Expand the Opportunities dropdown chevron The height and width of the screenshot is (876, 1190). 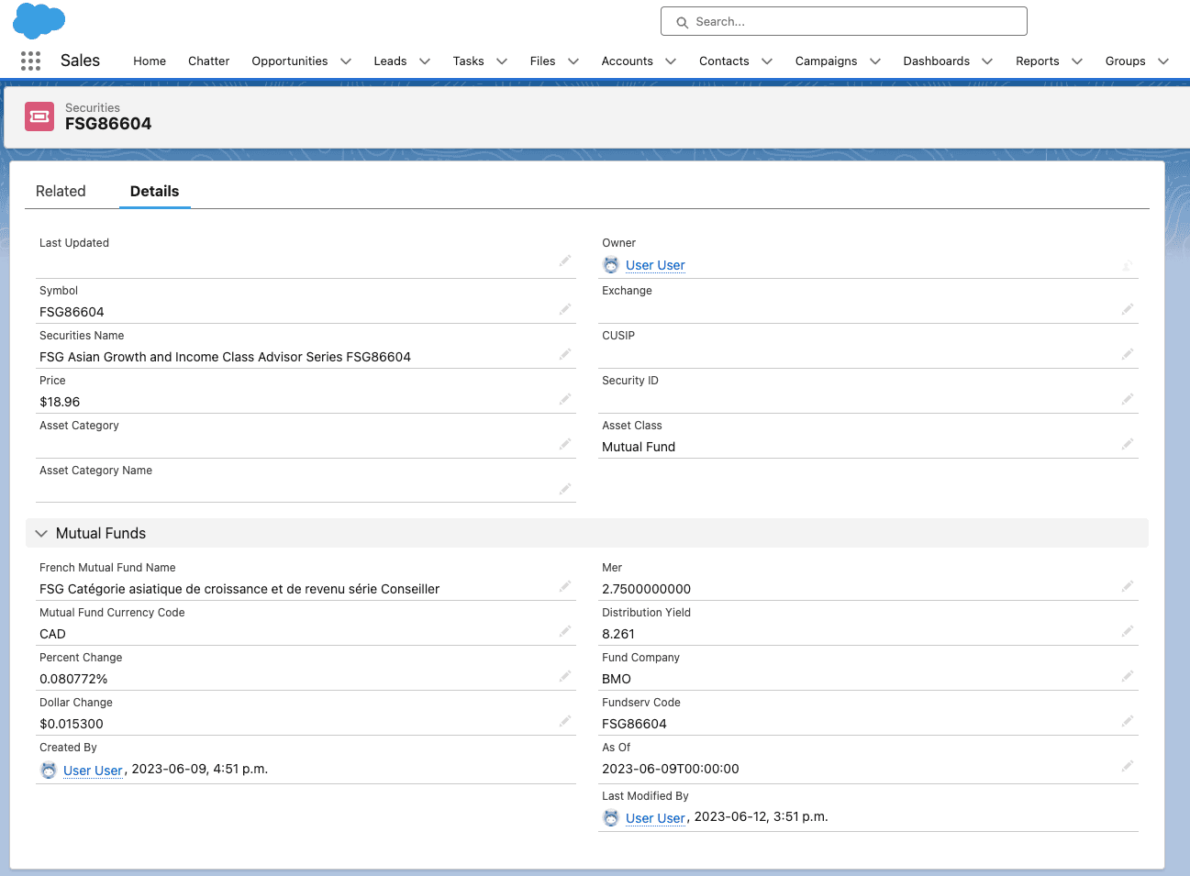(x=346, y=61)
